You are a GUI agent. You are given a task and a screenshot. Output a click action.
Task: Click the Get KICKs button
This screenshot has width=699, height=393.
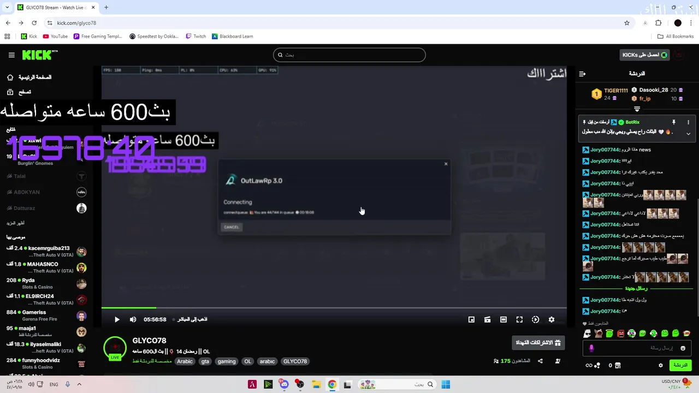tap(645, 55)
